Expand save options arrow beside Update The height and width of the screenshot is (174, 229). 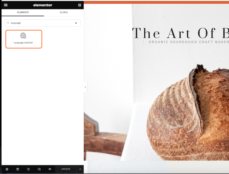[x=80, y=169]
